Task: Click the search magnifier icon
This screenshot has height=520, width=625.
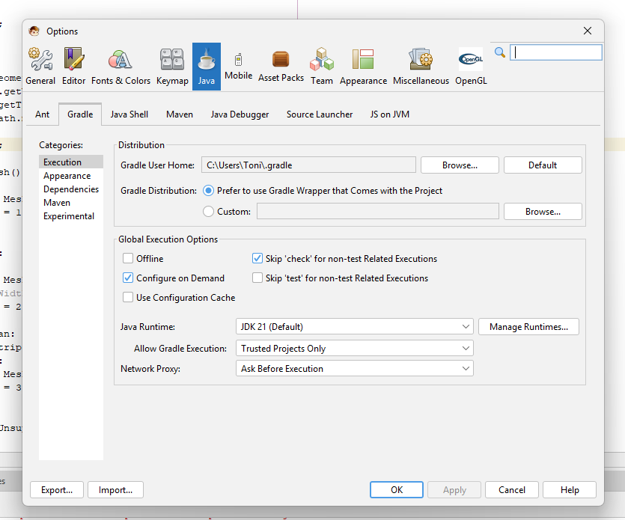Action: 499,52
